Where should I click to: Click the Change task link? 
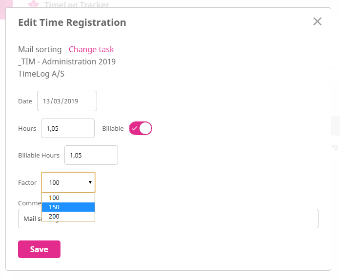(x=91, y=49)
